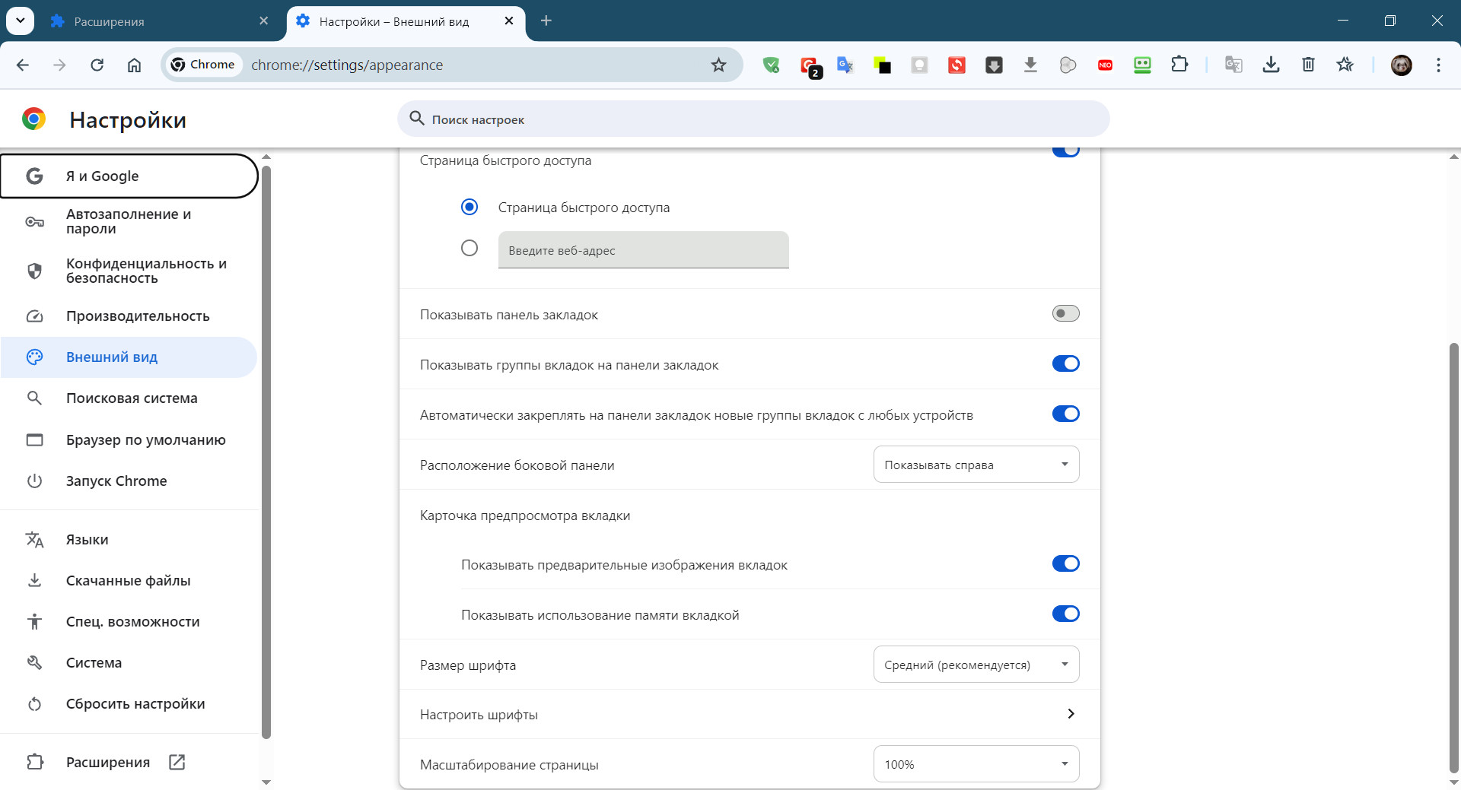Click the Поиск настроек search field
The width and height of the screenshot is (1461, 790).
(x=753, y=119)
